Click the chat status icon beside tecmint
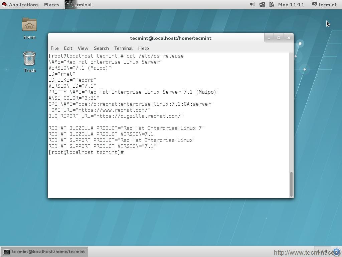 click(314, 4)
